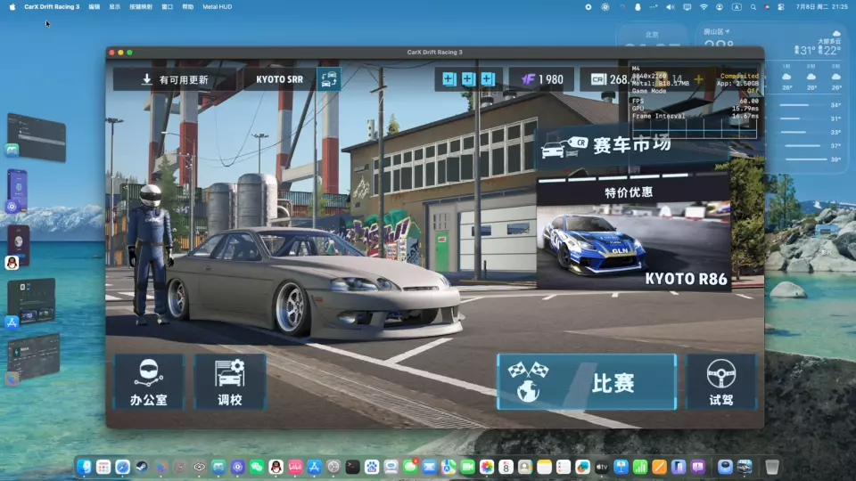Select the KYOTO SRR car name label
Viewport: 856px width, 481px height.
279,79
